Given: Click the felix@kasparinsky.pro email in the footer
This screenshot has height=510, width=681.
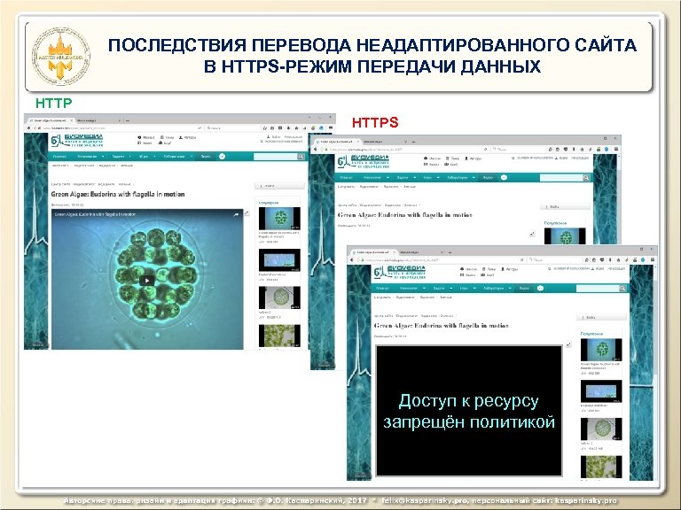Looking at the screenshot, I should 425,500.
